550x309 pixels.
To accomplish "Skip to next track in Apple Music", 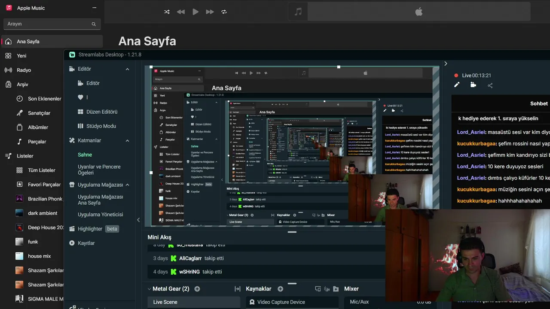I will [210, 12].
